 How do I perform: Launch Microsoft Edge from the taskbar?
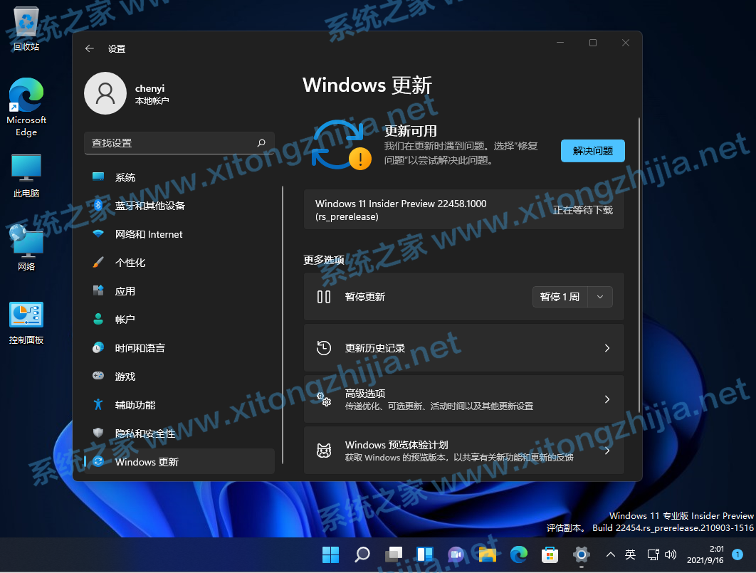518,554
